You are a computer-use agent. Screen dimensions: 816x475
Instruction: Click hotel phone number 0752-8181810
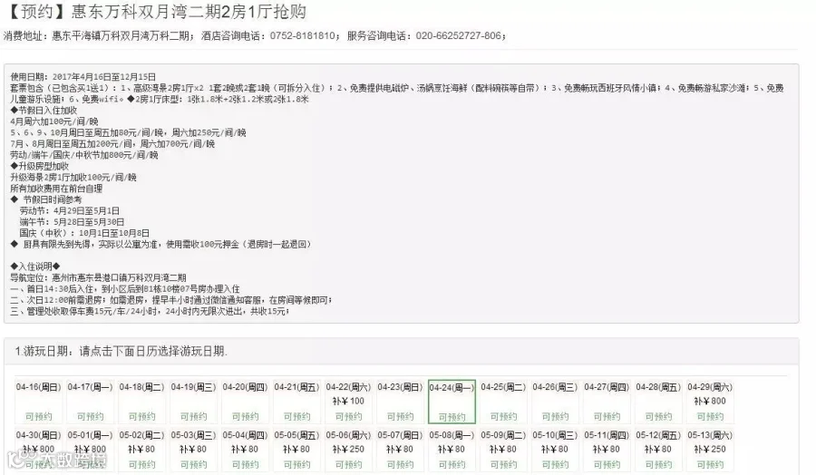pos(302,36)
